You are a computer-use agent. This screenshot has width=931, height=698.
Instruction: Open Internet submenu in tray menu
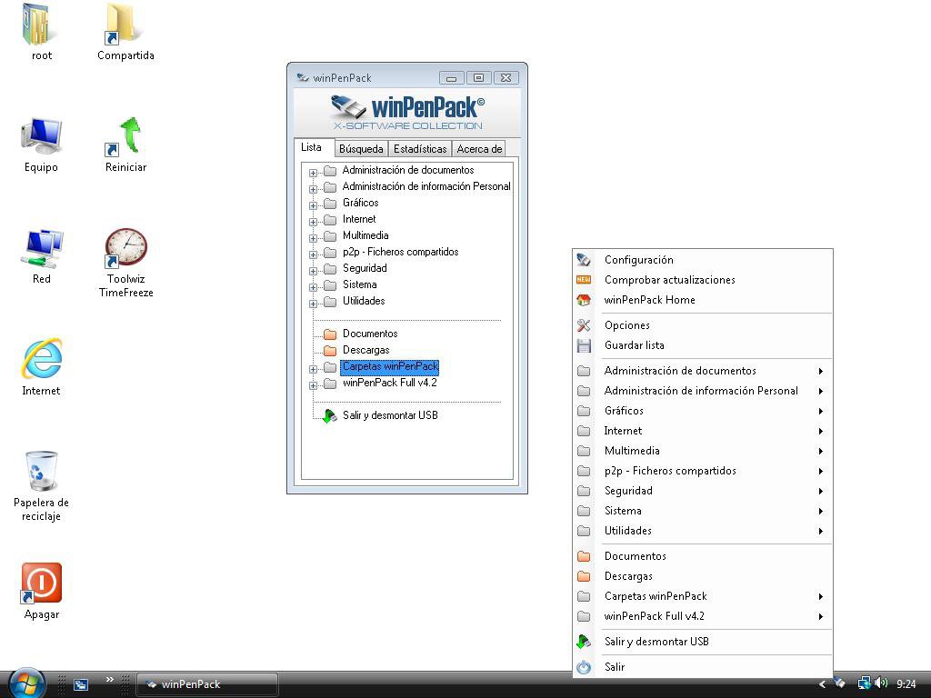[x=702, y=431]
